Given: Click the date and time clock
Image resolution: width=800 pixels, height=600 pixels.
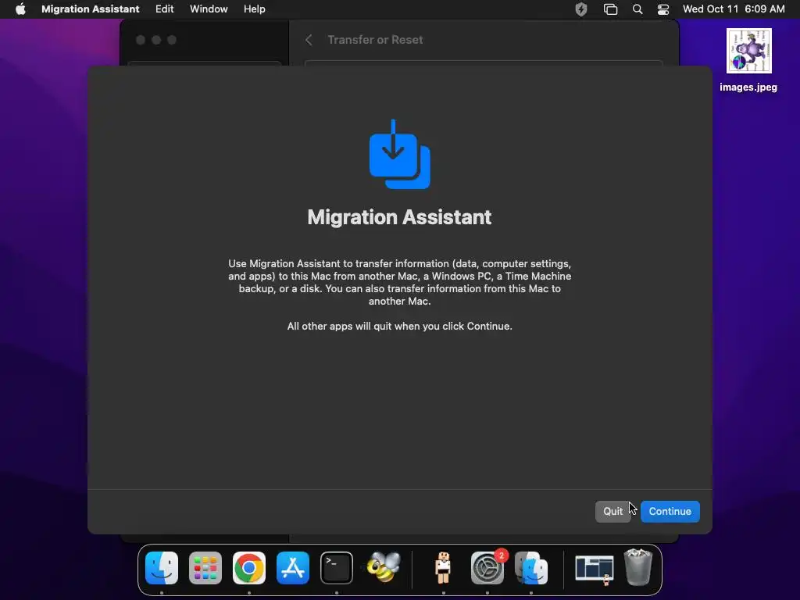Looking at the screenshot, I should click(734, 9).
